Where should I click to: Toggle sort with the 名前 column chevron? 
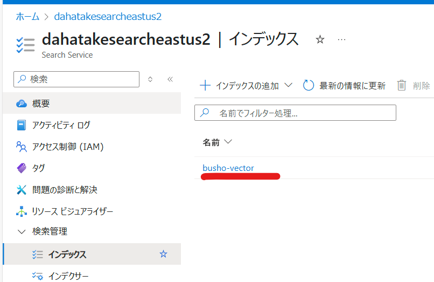228,142
